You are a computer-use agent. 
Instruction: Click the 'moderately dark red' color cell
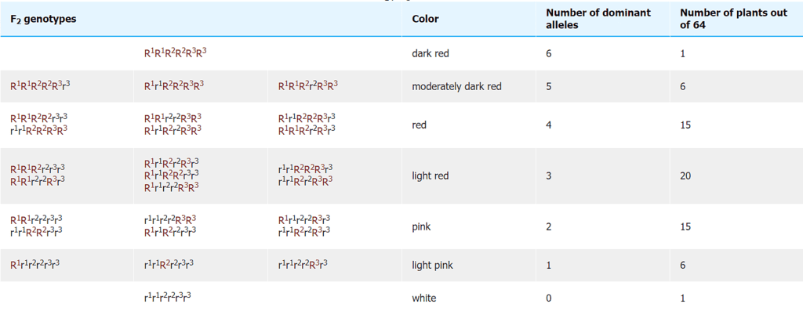point(456,86)
